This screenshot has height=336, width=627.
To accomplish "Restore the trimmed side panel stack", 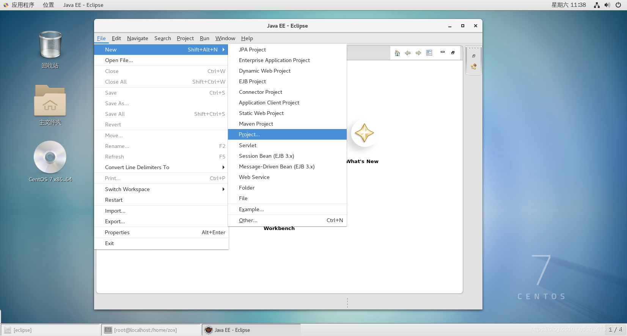I will 474,56.
